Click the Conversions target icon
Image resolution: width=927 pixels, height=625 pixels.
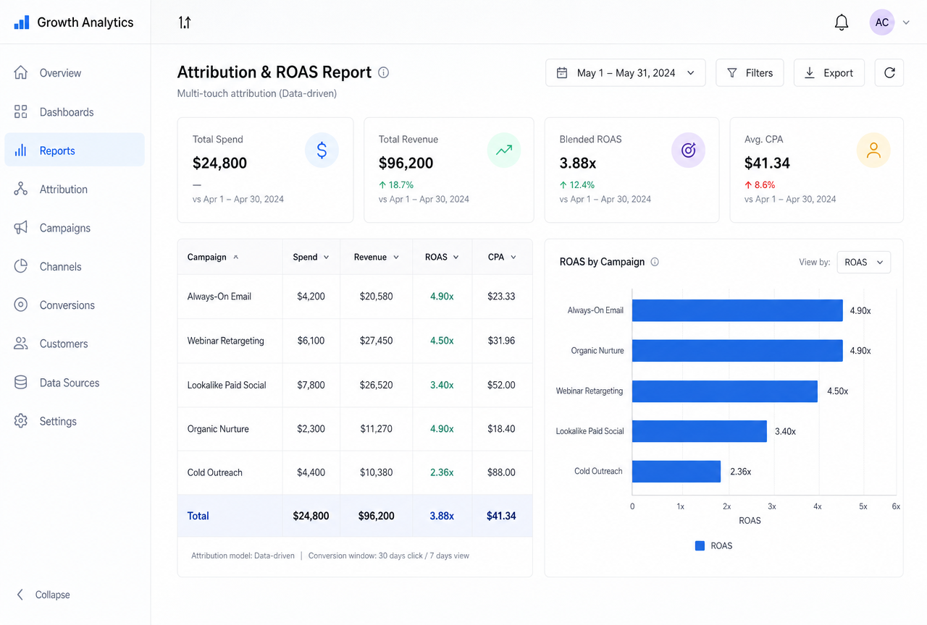click(x=21, y=305)
